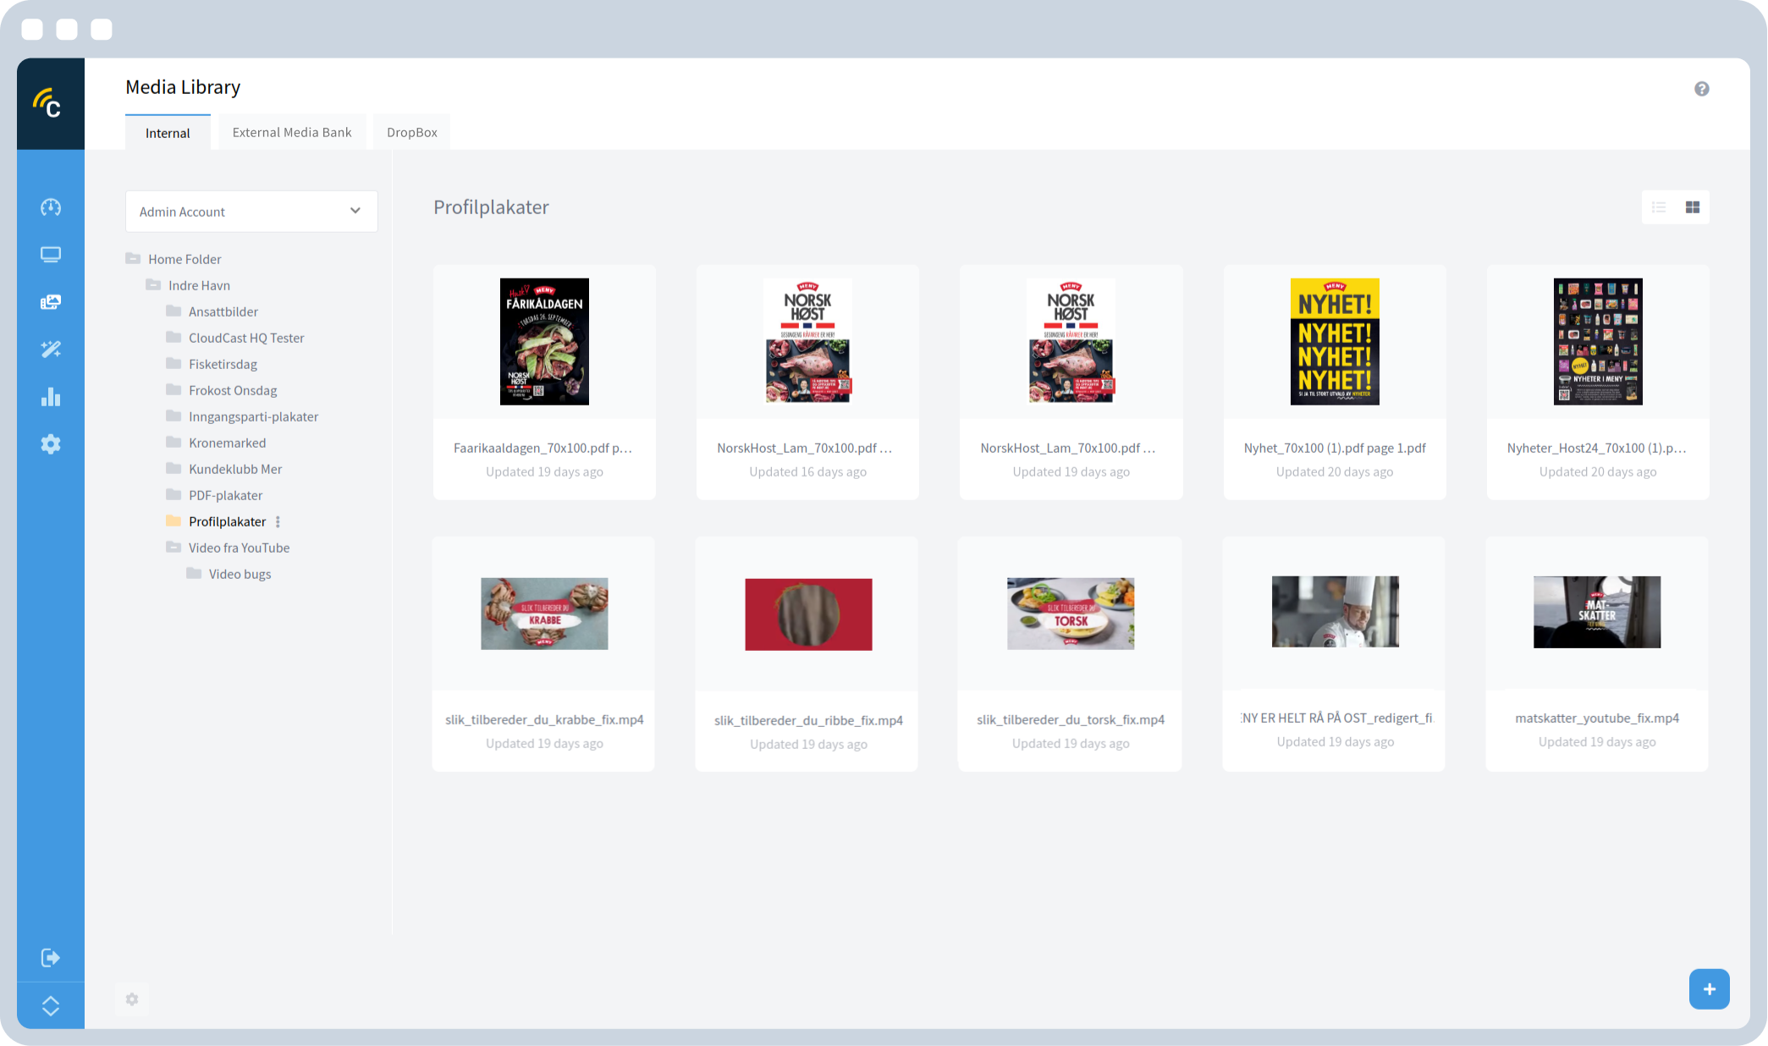The image size is (1768, 1046).
Task: Open the three-dot menu beside Profilplakater
Action: [x=278, y=521]
